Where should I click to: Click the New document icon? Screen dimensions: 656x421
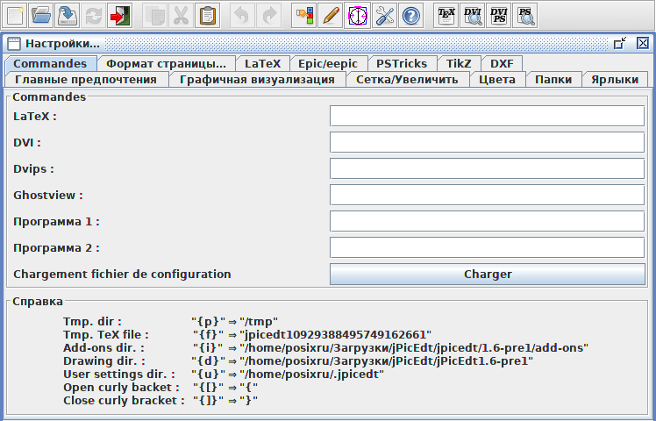(15, 16)
